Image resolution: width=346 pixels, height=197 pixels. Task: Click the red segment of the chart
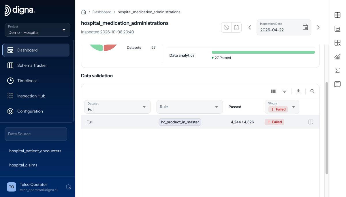[x=110, y=48]
